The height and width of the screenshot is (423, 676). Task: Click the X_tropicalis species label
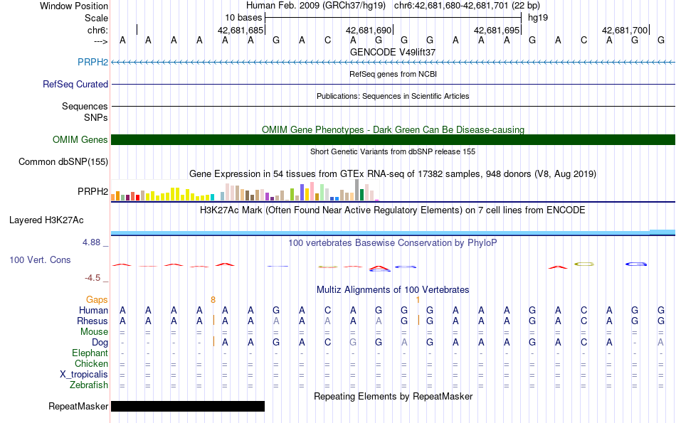(84, 375)
